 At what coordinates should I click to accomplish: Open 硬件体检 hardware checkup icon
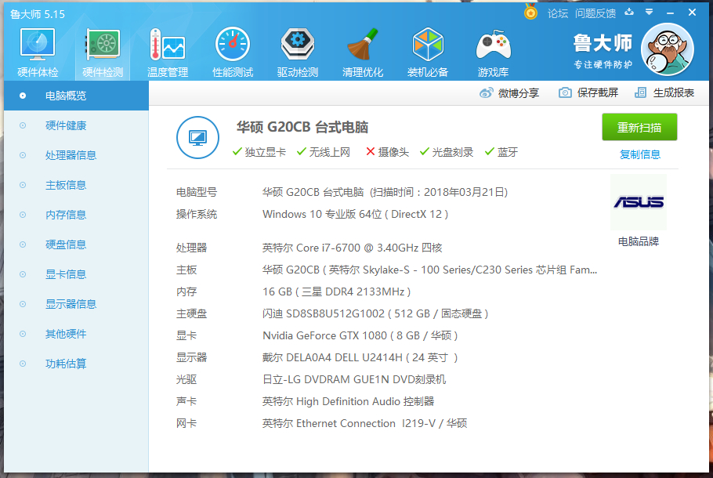tap(38, 53)
